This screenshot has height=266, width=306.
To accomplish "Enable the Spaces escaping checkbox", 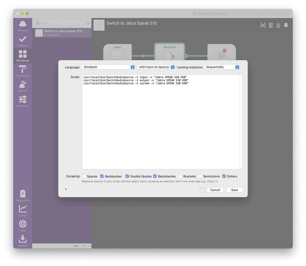I will tap(84, 176).
